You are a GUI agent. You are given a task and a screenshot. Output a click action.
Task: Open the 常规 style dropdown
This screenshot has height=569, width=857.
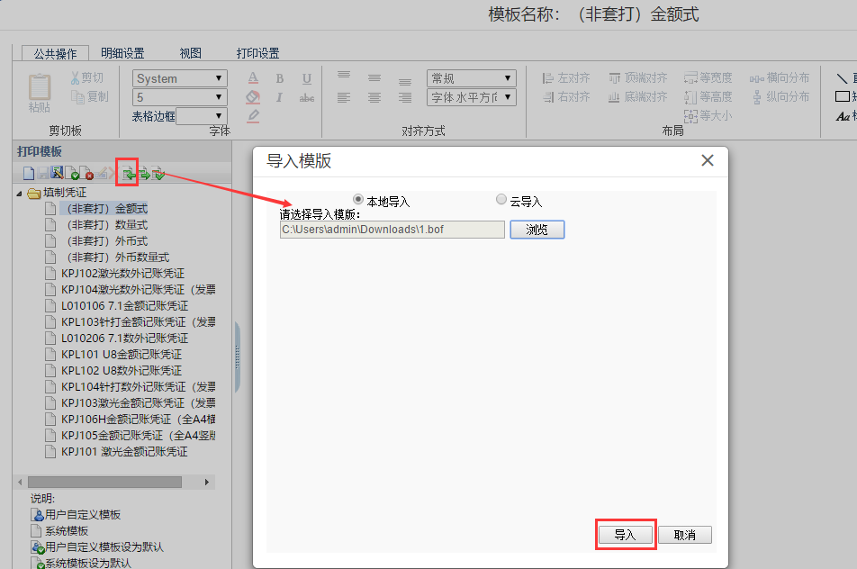click(472, 78)
